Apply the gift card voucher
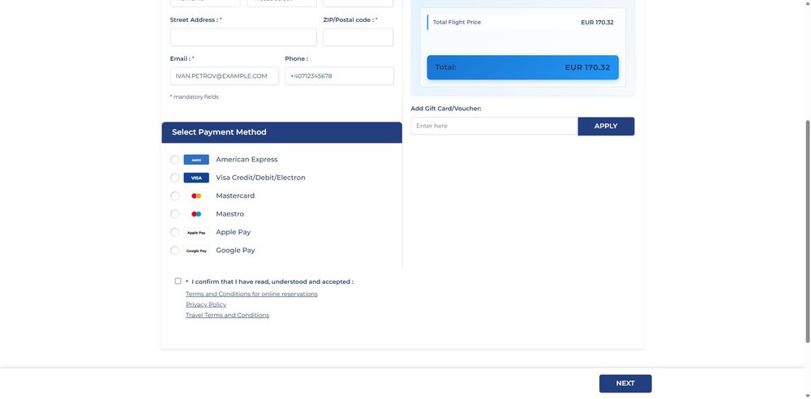 tap(606, 127)
